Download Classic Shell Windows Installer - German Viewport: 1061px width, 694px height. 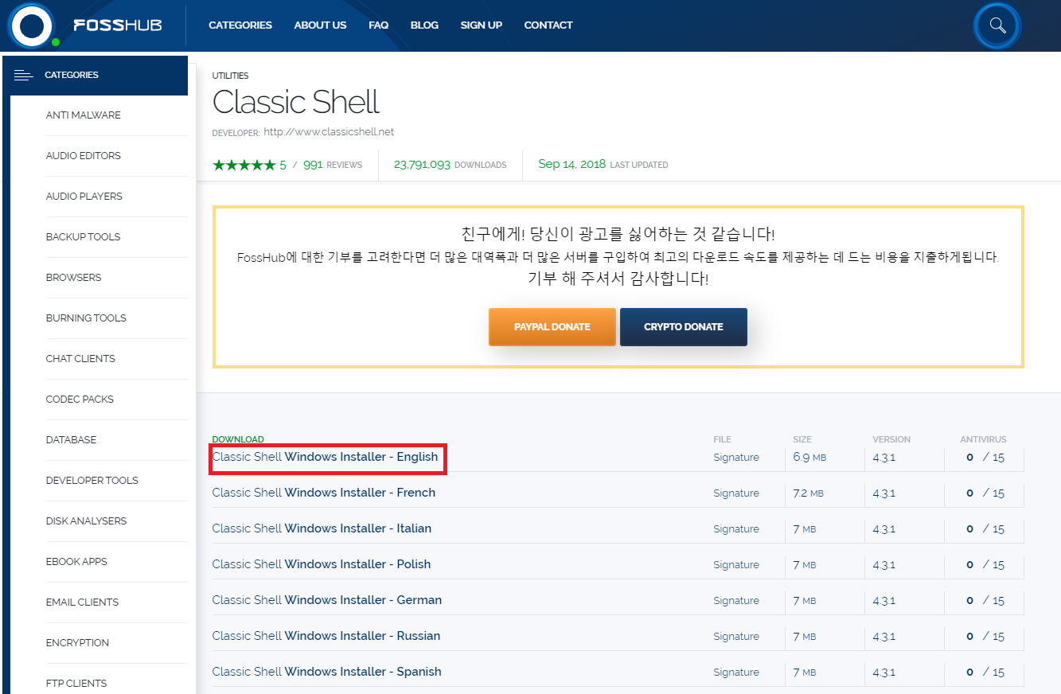coord(327,600)
